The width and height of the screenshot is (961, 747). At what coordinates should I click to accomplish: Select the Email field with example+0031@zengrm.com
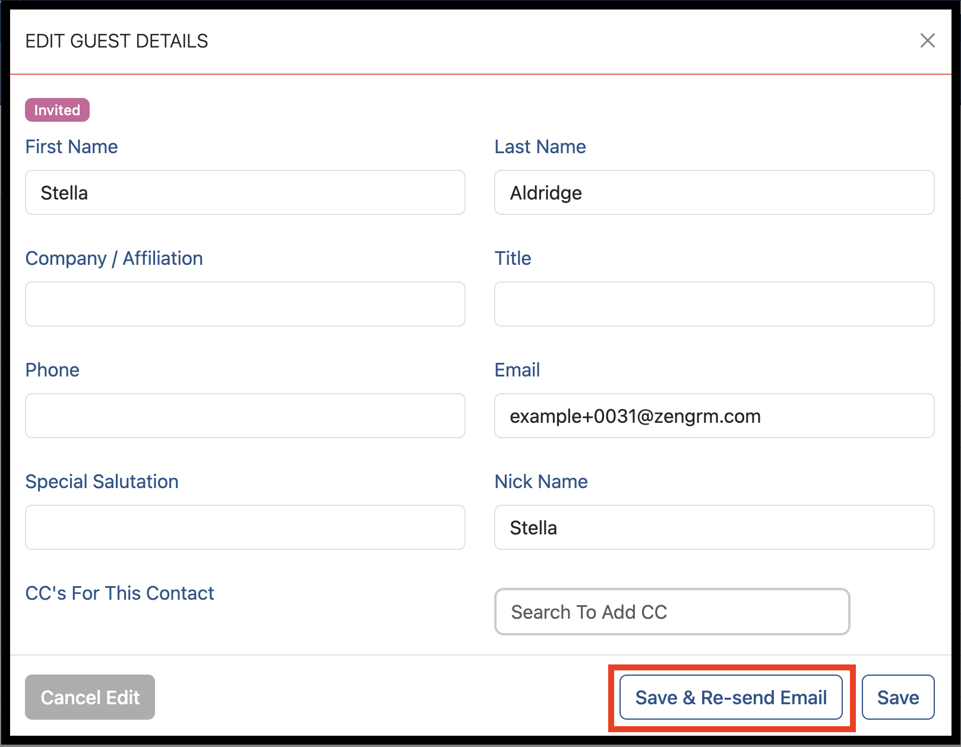tap(715, 416)
